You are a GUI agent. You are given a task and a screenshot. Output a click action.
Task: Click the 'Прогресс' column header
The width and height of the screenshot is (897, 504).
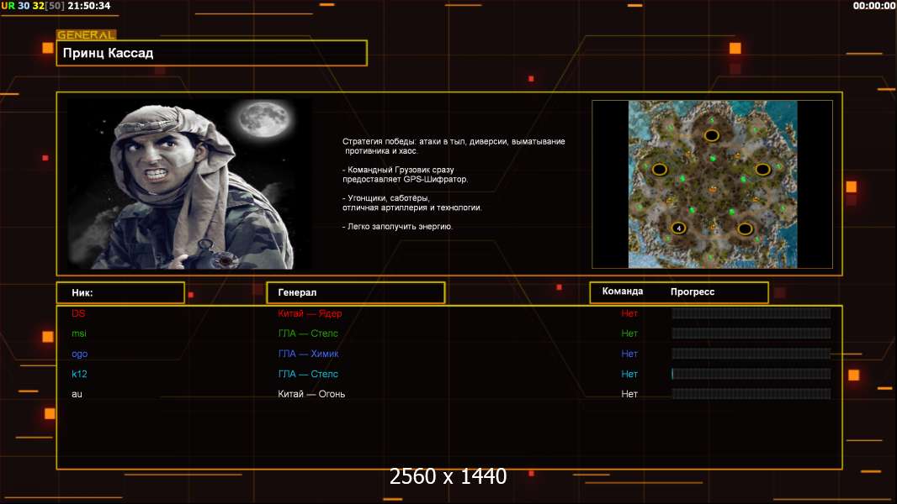point(693,291)
